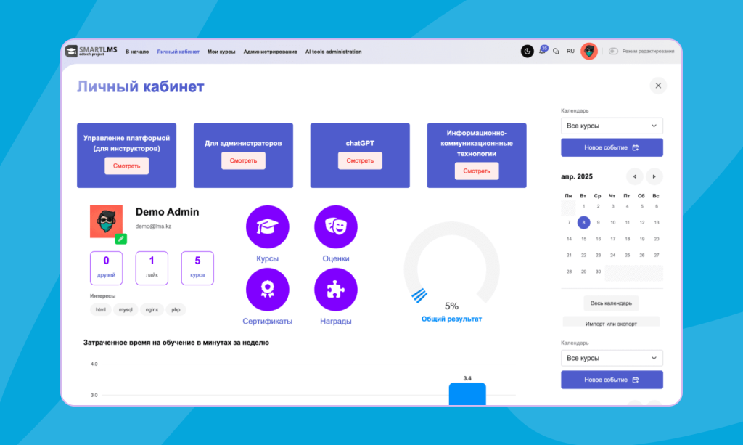Toggle dark mode moon icon
The width and height of the screenshot is (743, 445).
[527, 52]
